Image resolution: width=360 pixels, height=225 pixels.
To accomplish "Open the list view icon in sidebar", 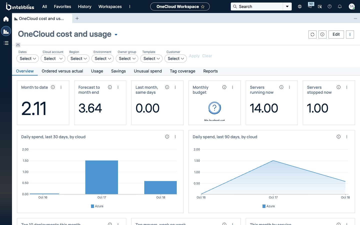I will point(6,43).
